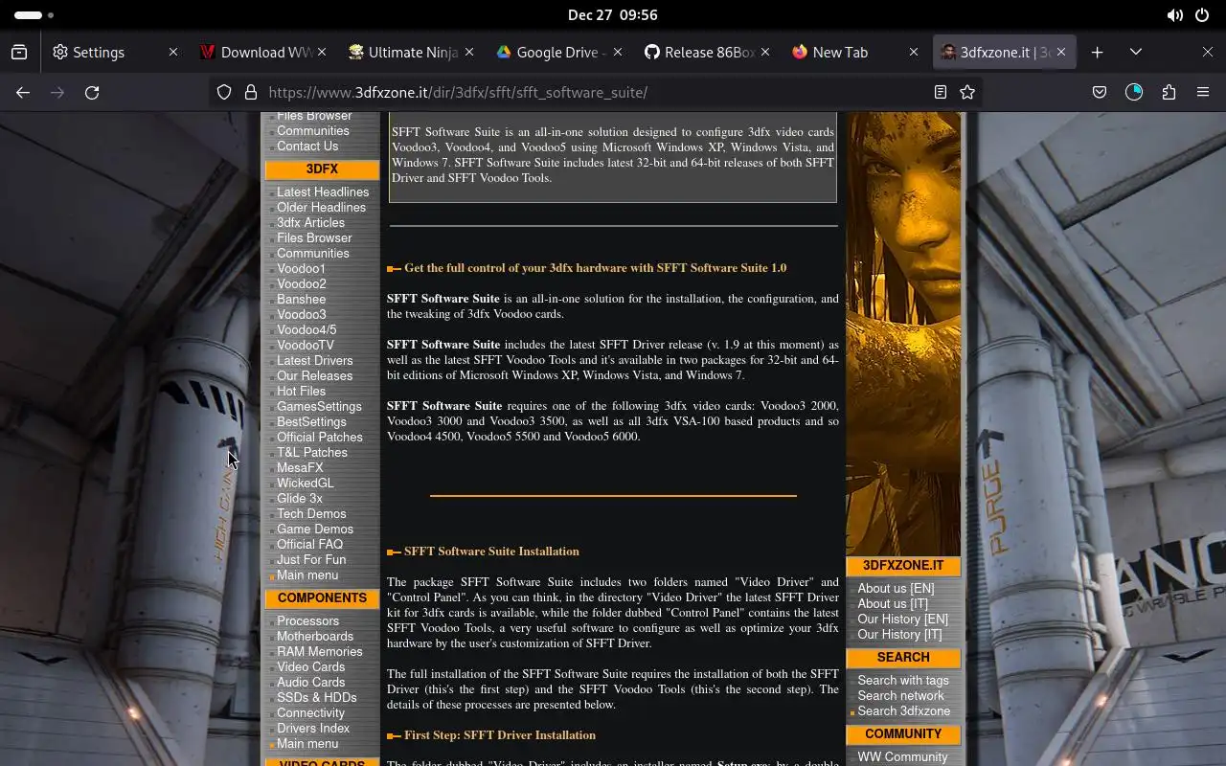Screen dimensions: 1226x766
Task: Open Our History [IT] link
Action: [899, 635]
